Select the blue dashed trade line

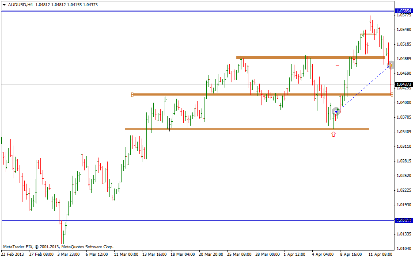(362, 89)
